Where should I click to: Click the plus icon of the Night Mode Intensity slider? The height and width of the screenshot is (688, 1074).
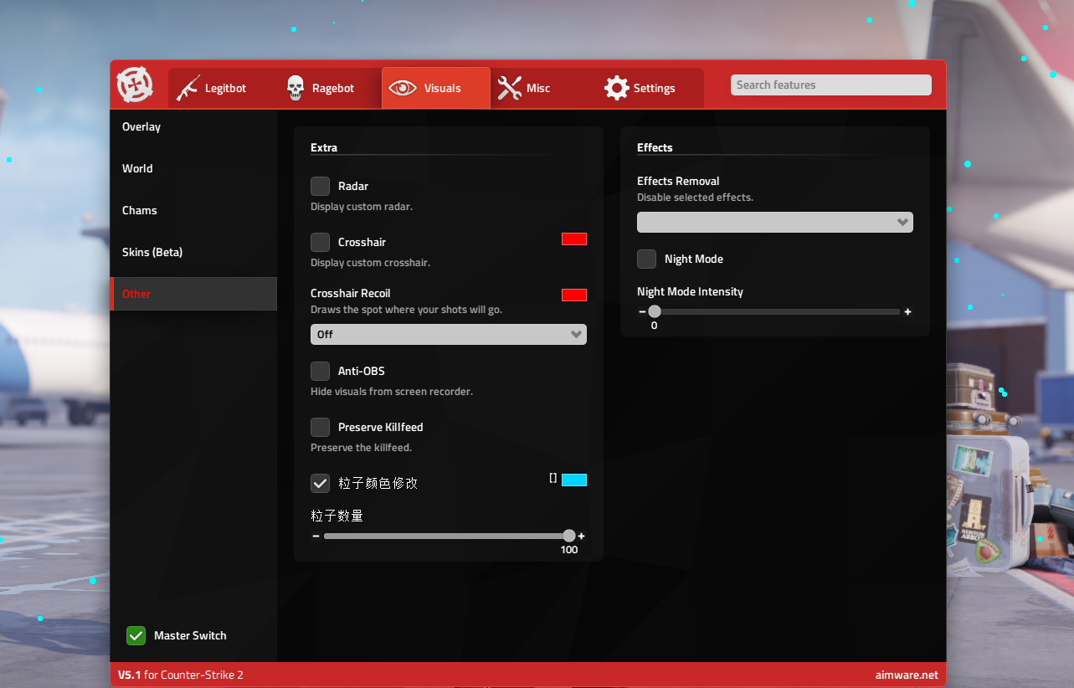click(x=907, y=312)
